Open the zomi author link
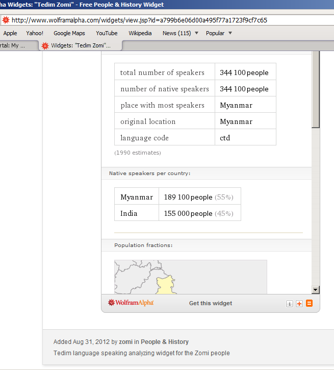Image resolution: width=334 pixels, height=370 pixels. 125,342
